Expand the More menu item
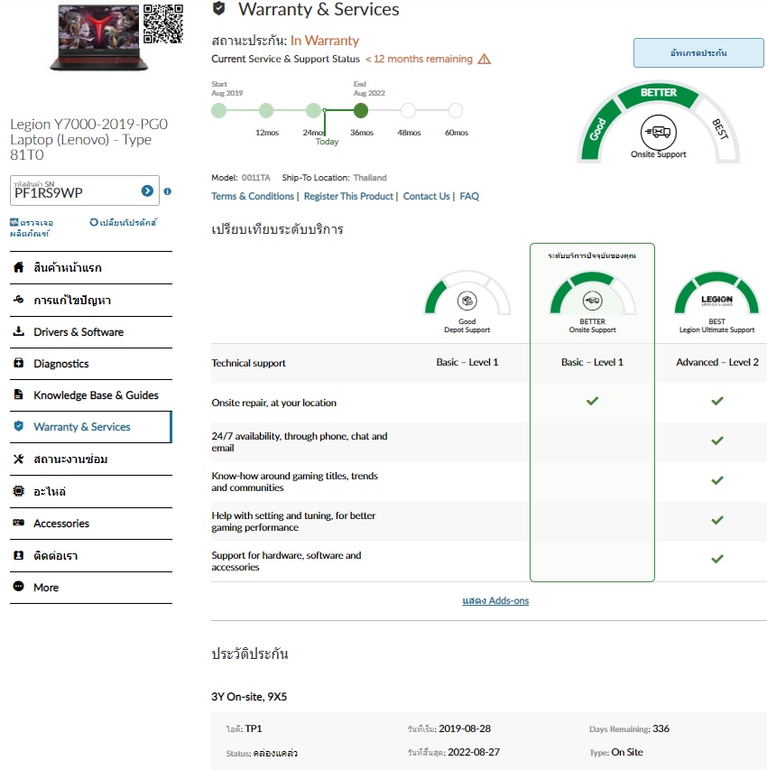The width and height of the screenshot is (767, 770). pos(91,588)
